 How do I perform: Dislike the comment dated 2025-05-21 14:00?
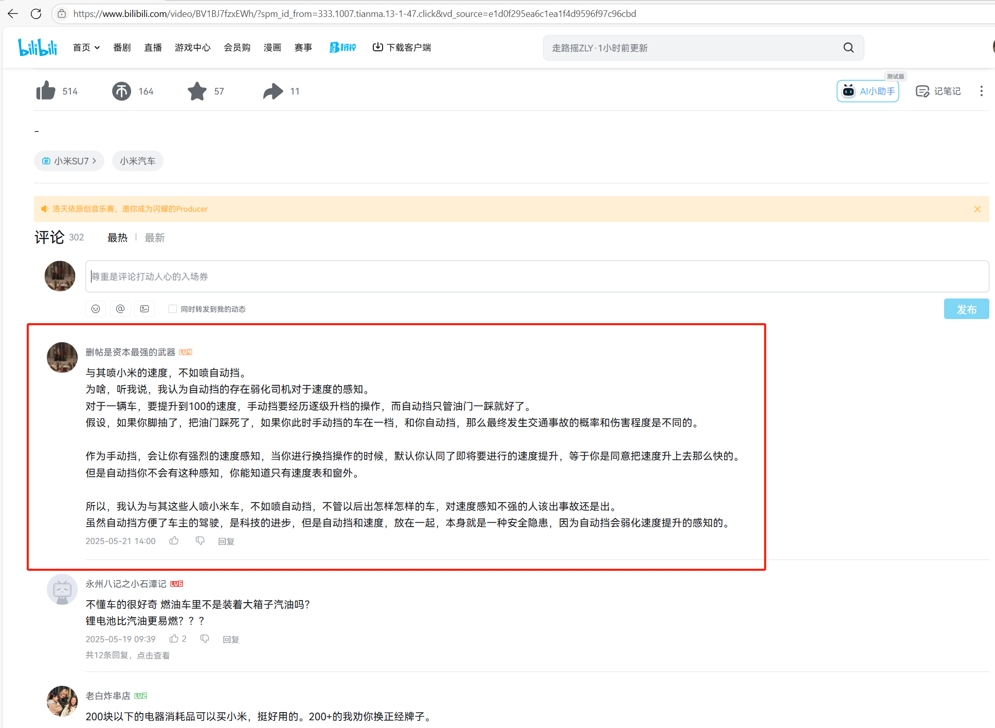tap(200, 540)
